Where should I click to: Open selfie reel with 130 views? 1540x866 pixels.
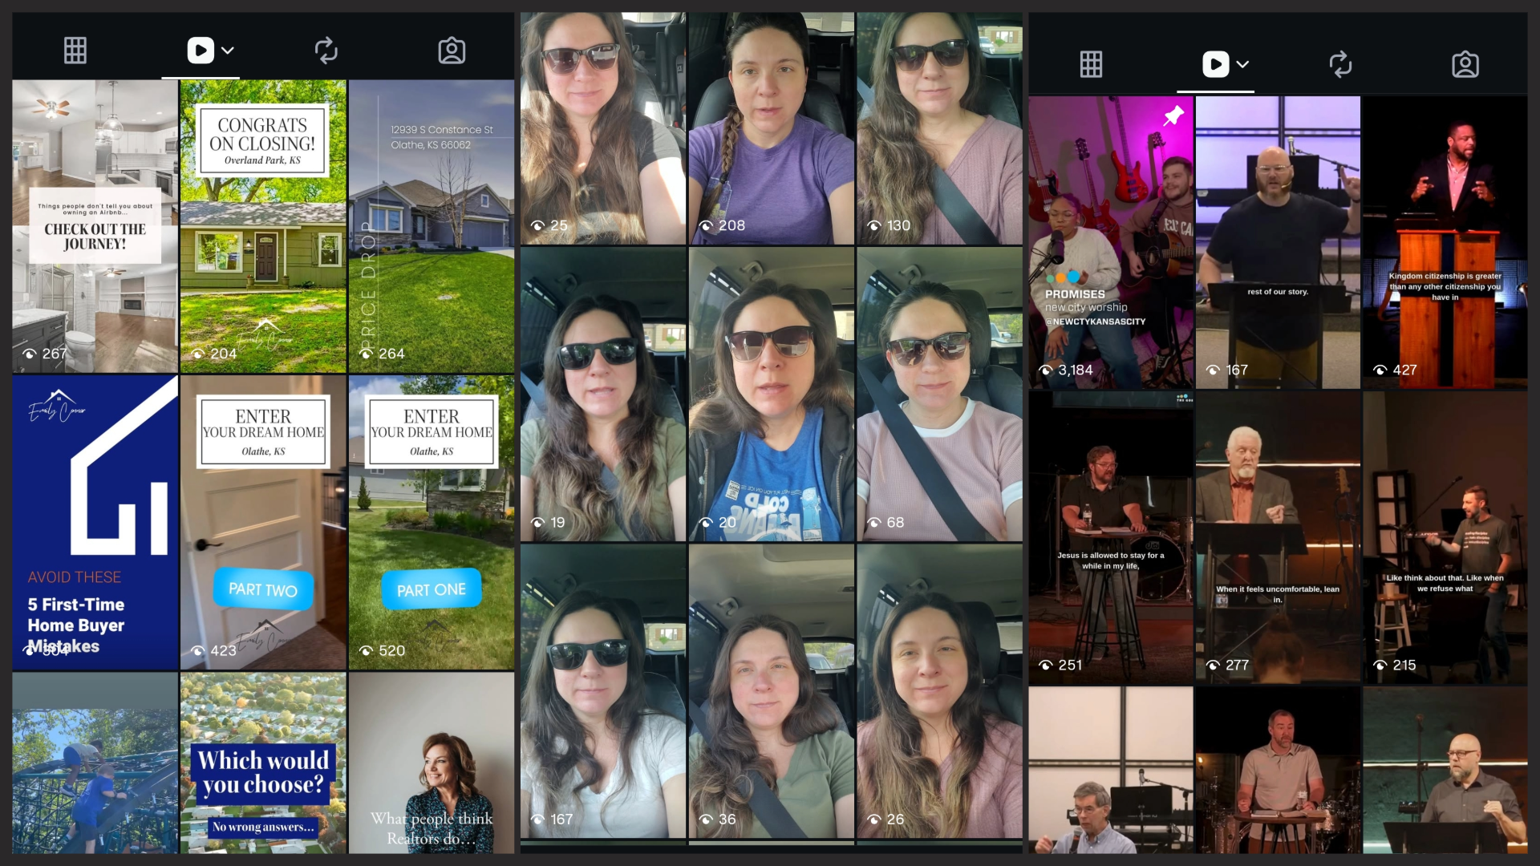tap(939, 128)
